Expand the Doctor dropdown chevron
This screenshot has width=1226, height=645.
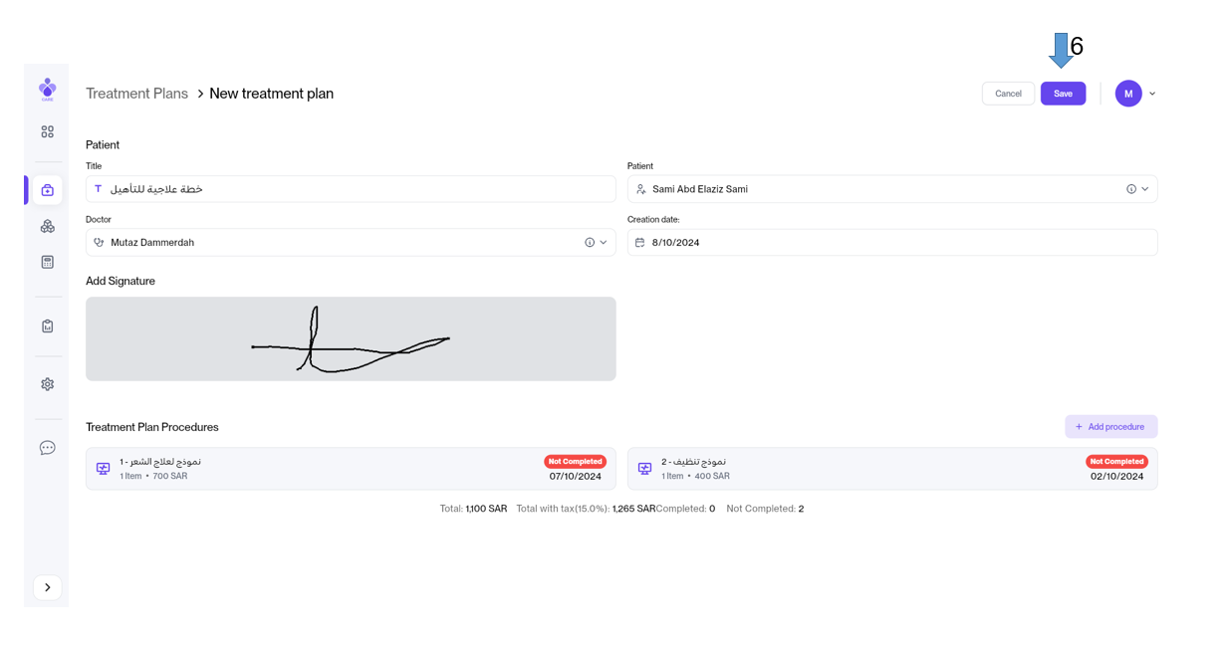tap(604, 242)
